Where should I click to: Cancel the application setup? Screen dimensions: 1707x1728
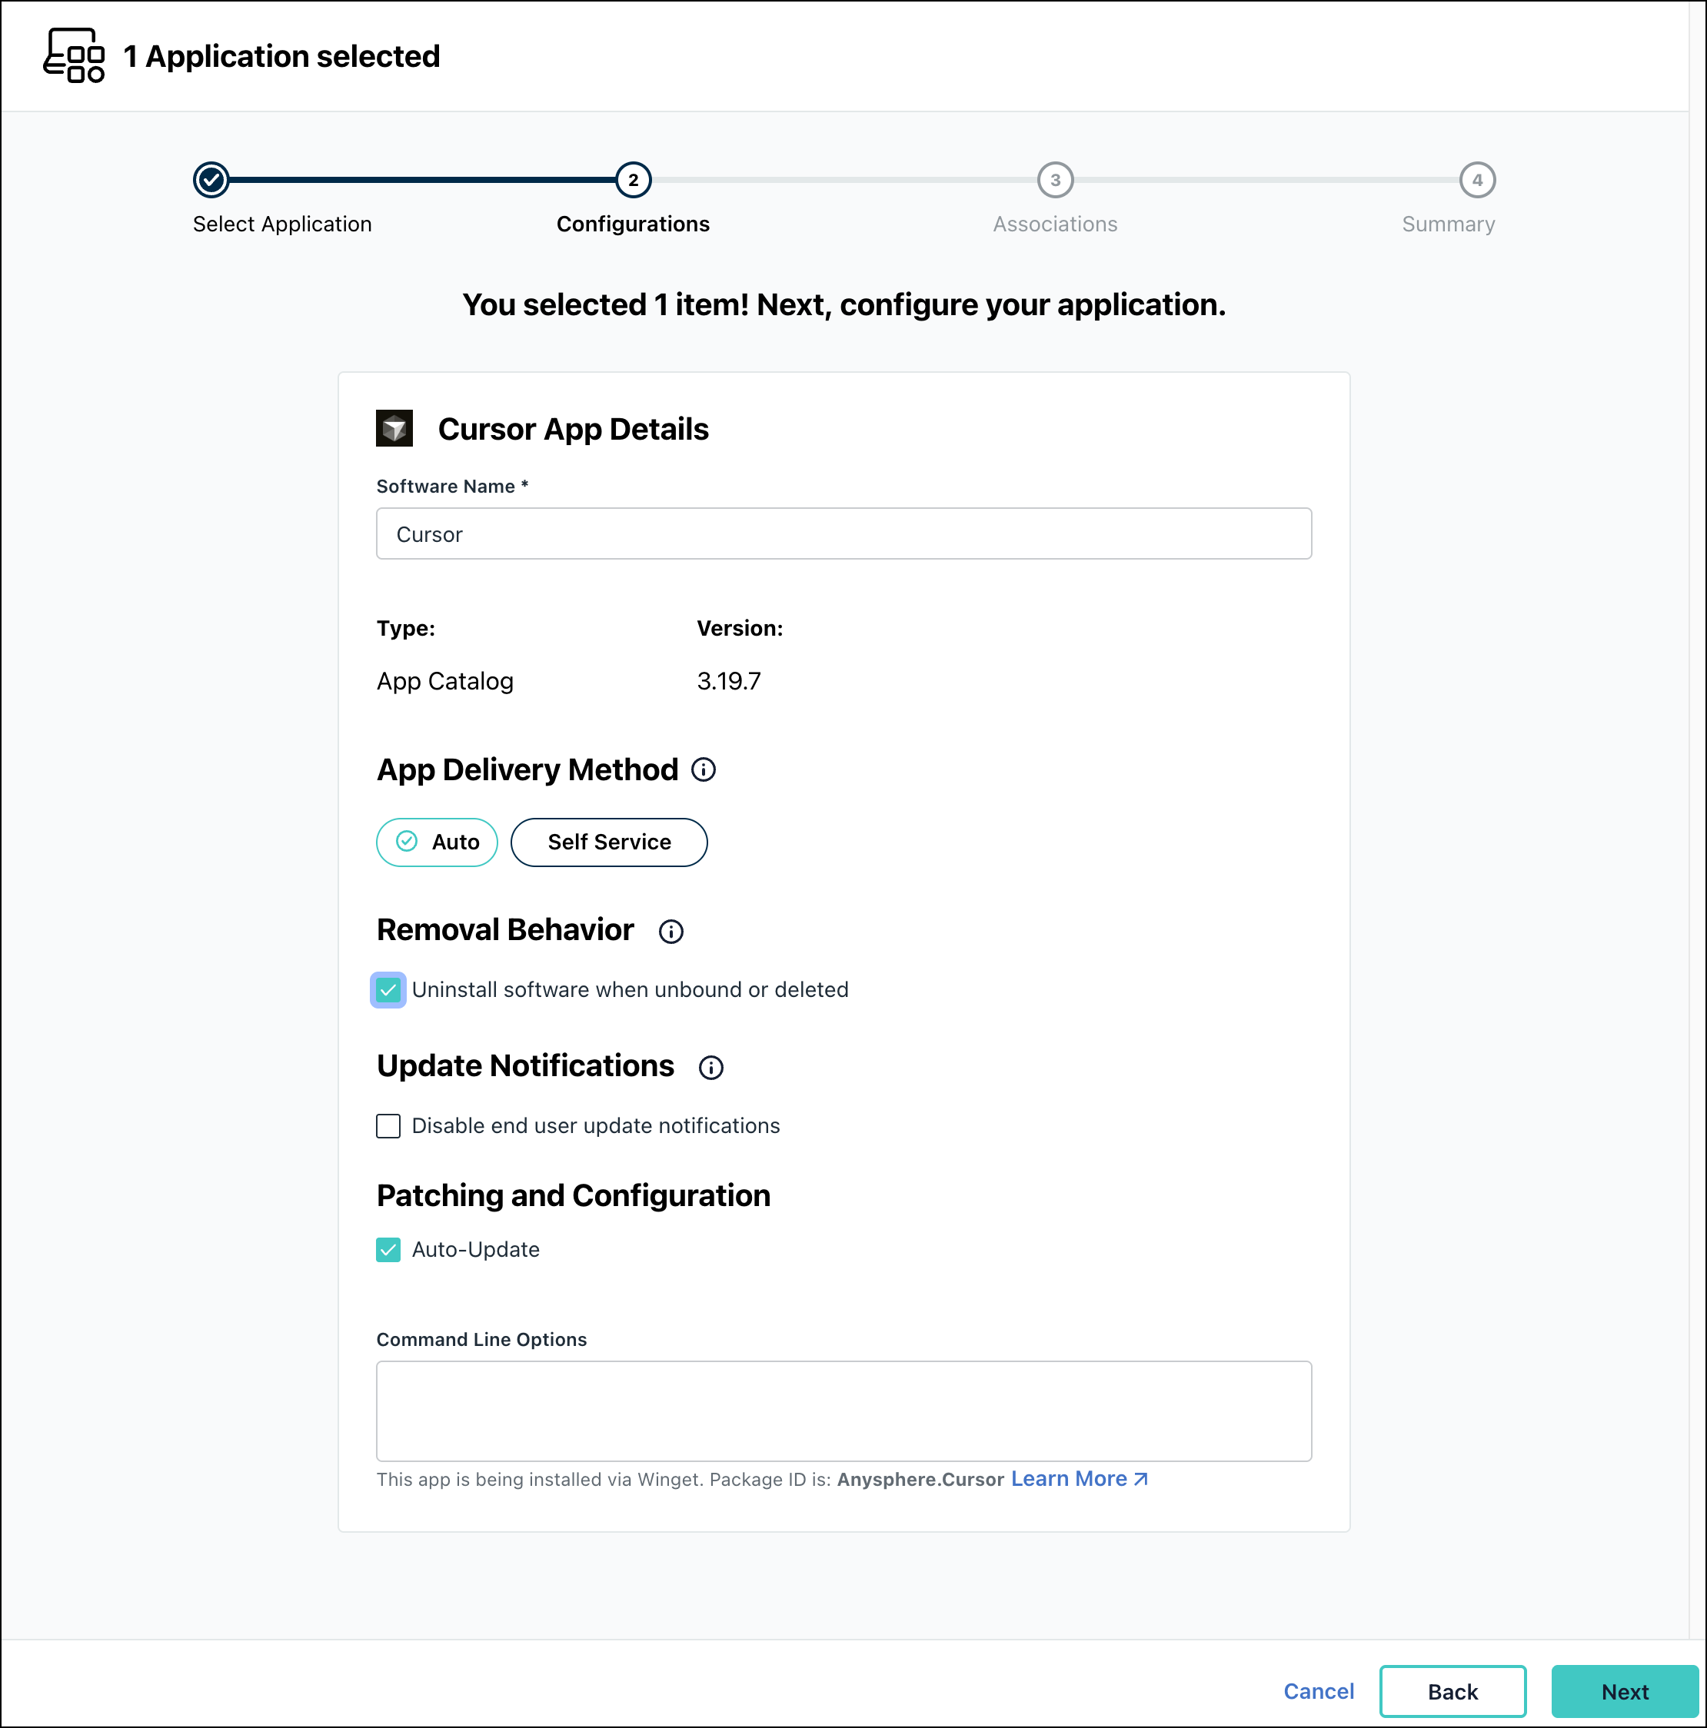coord(1319,1692)
